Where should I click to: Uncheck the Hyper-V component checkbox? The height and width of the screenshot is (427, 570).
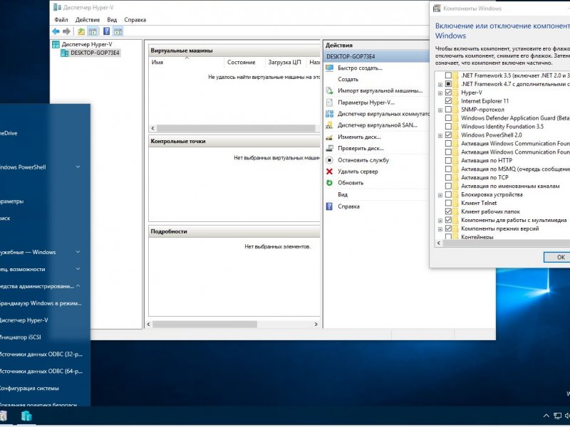click(x=448, y=93)
